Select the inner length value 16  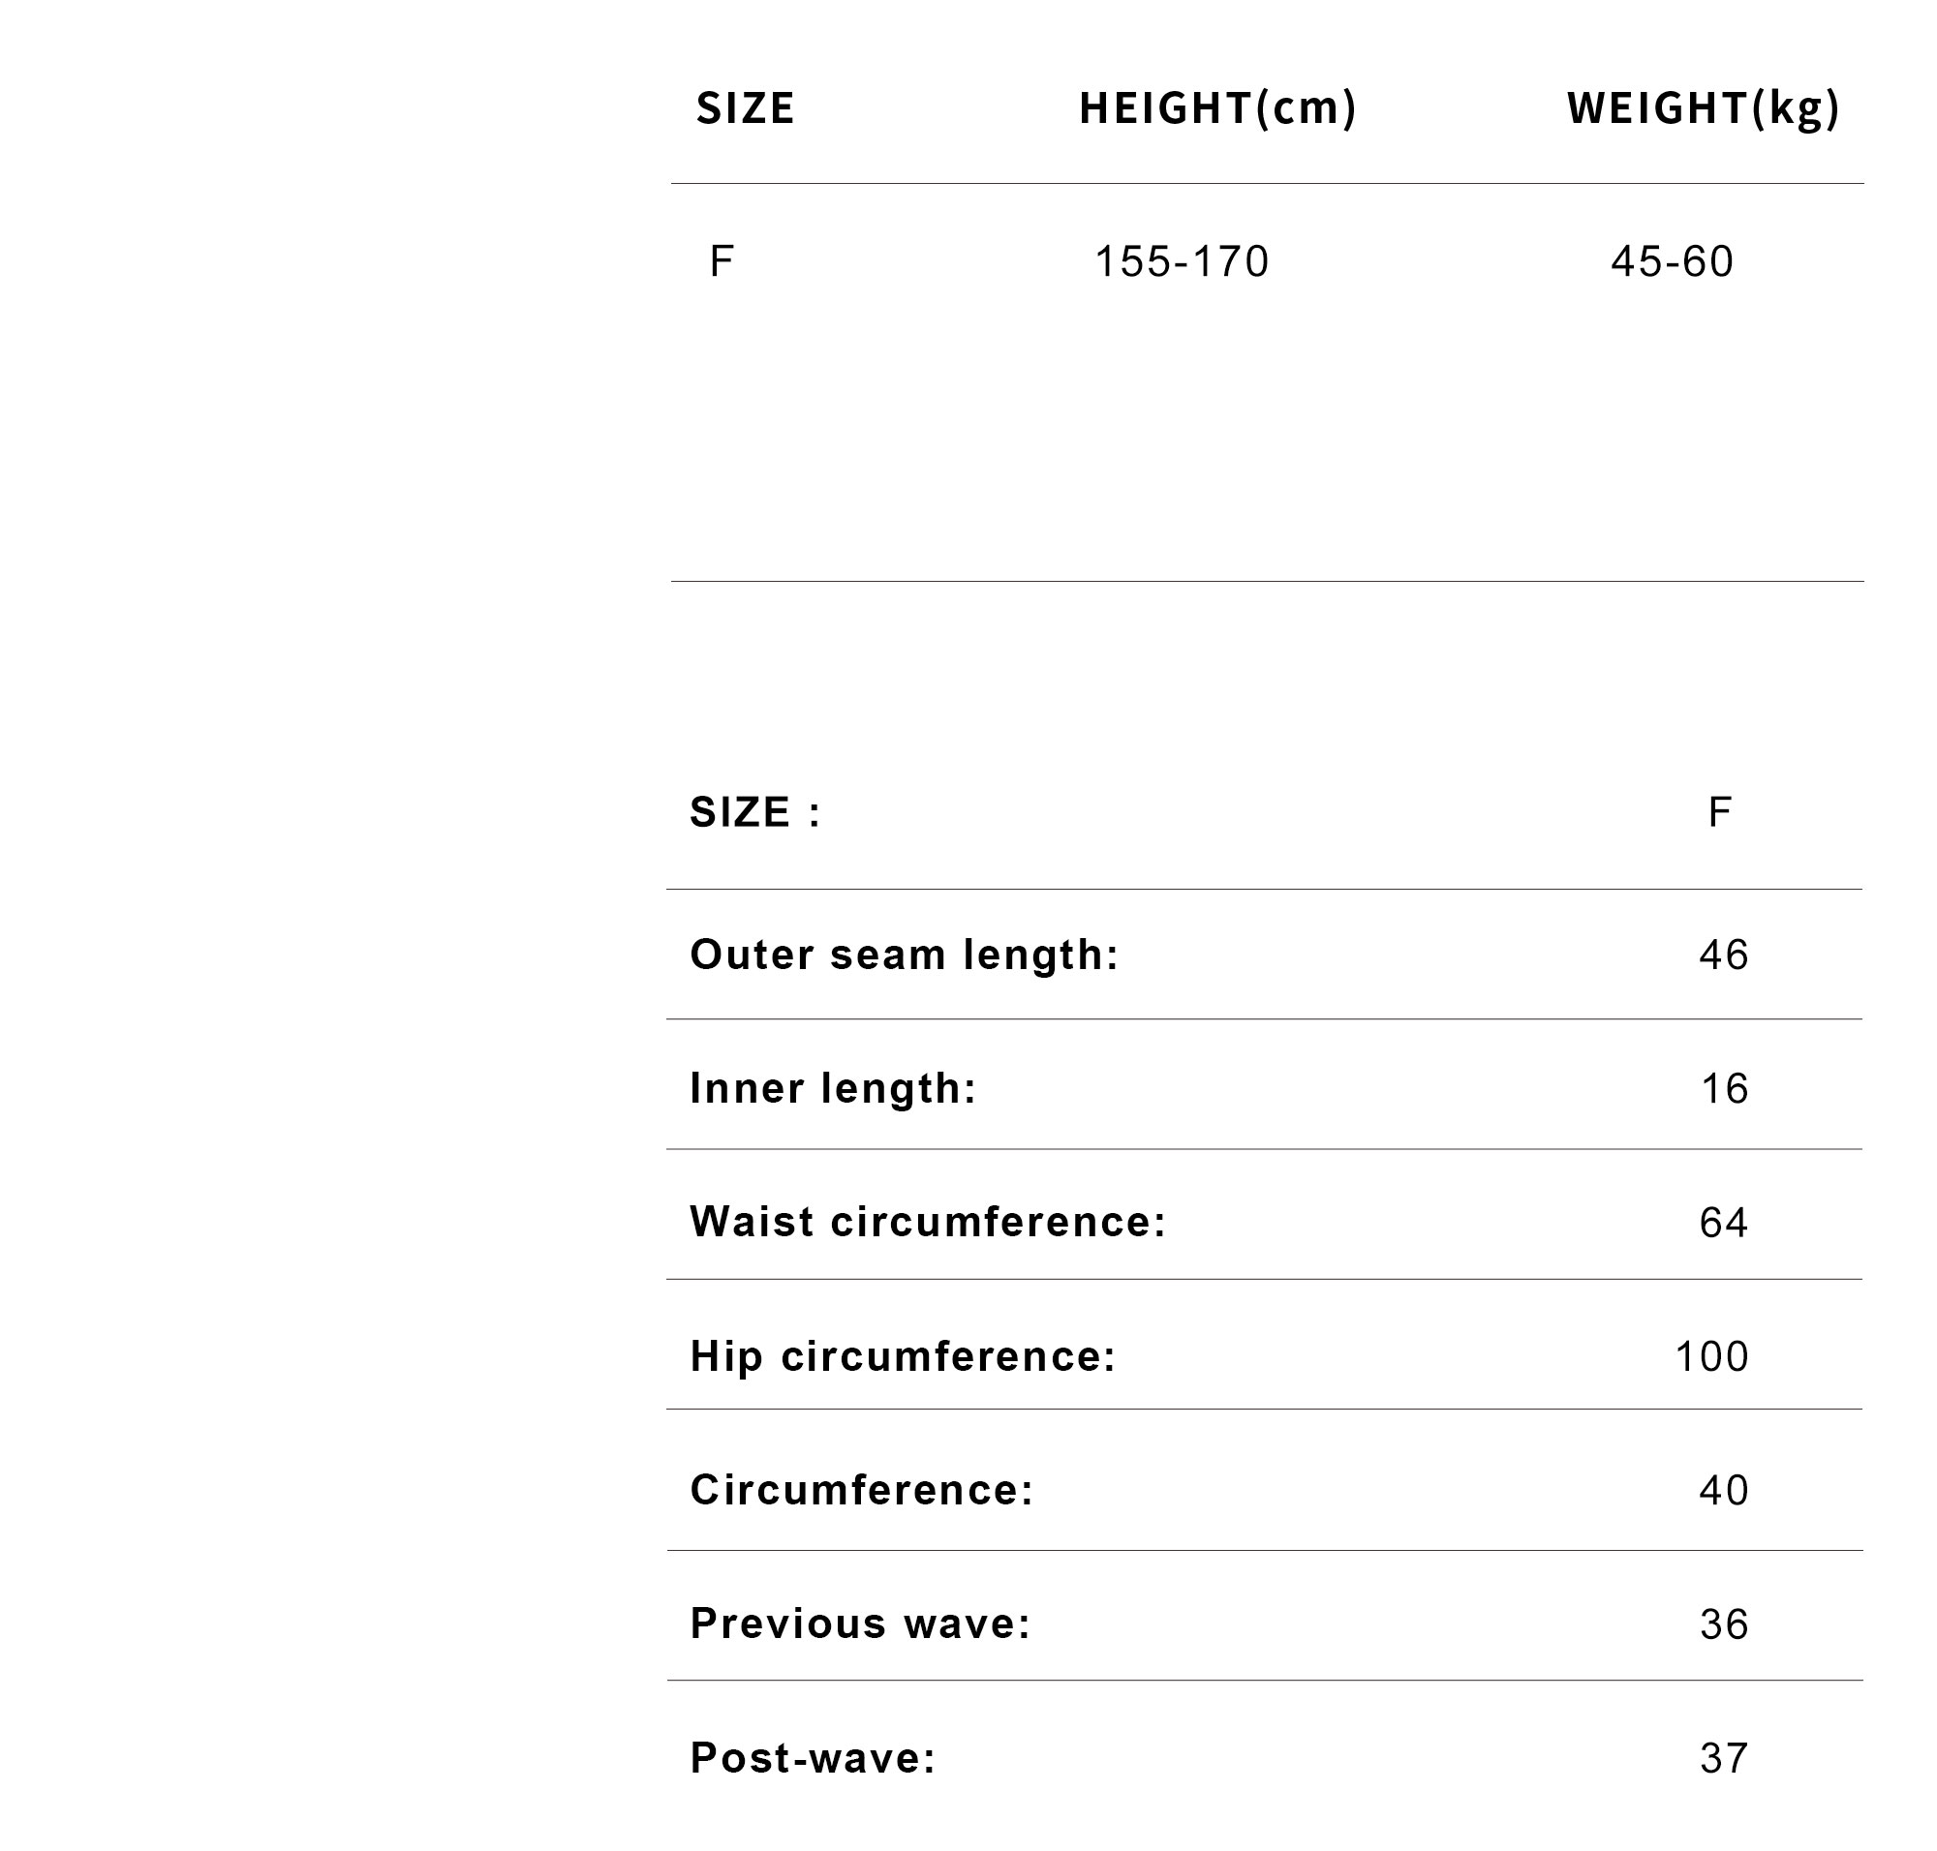1724,1089
